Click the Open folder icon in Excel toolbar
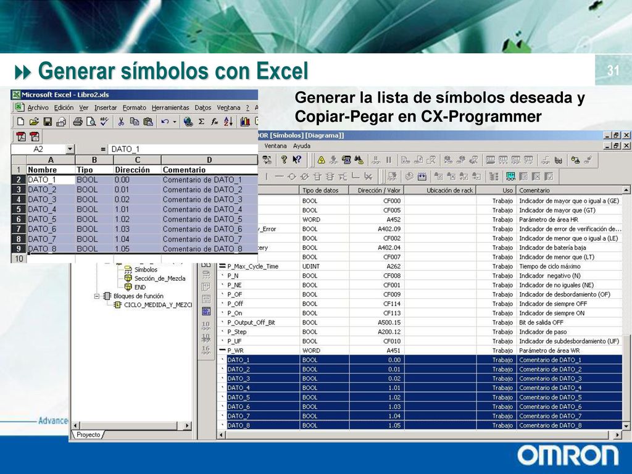Viewport: 632px width, 474px height. click(35, 122)
